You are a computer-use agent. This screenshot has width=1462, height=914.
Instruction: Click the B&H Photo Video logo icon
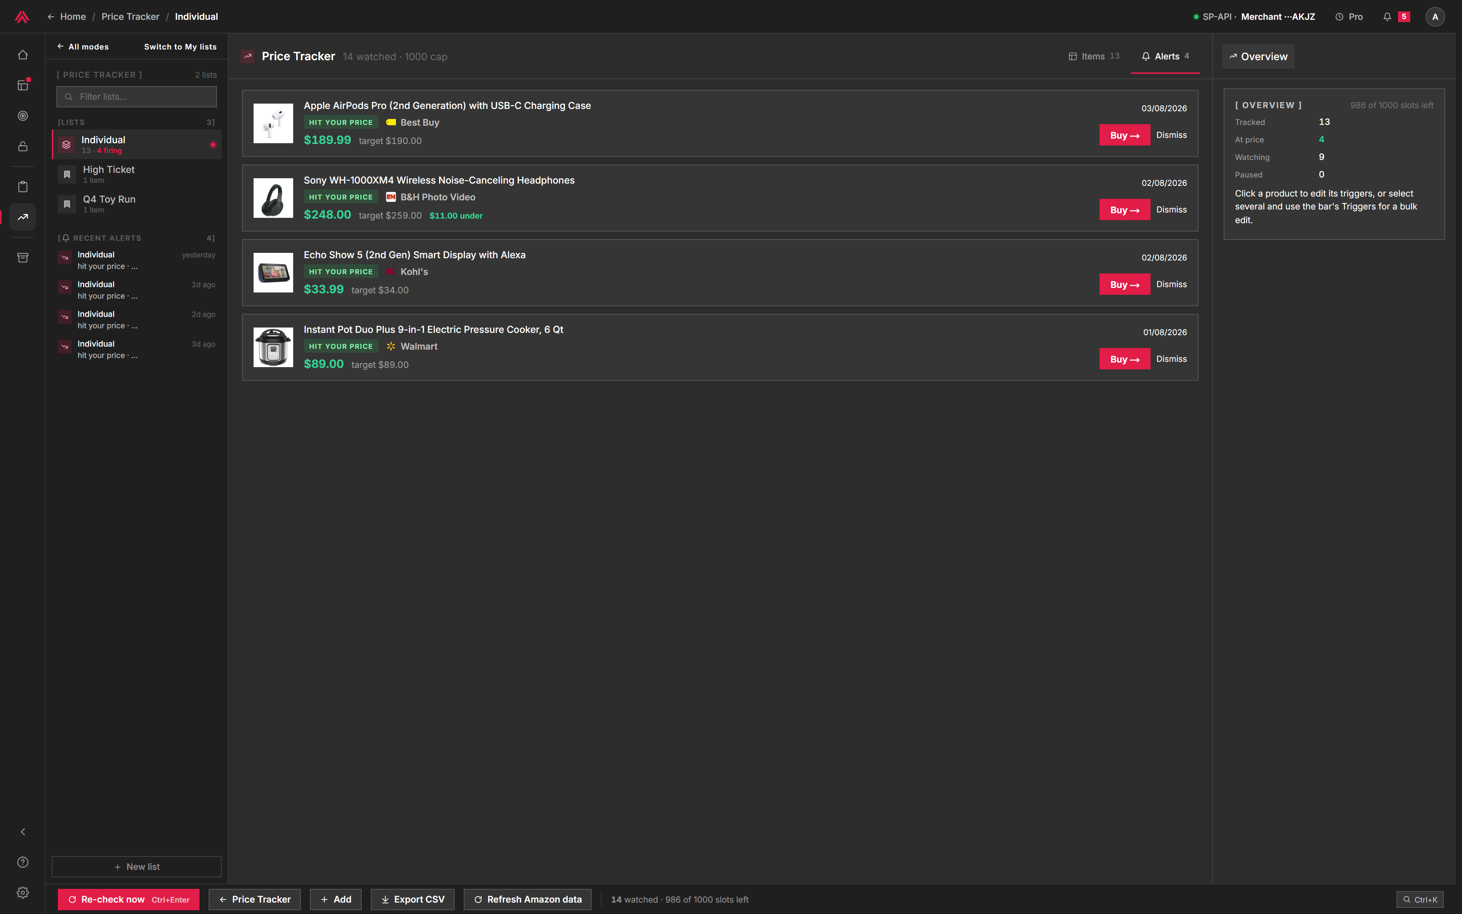click(391, 197)
